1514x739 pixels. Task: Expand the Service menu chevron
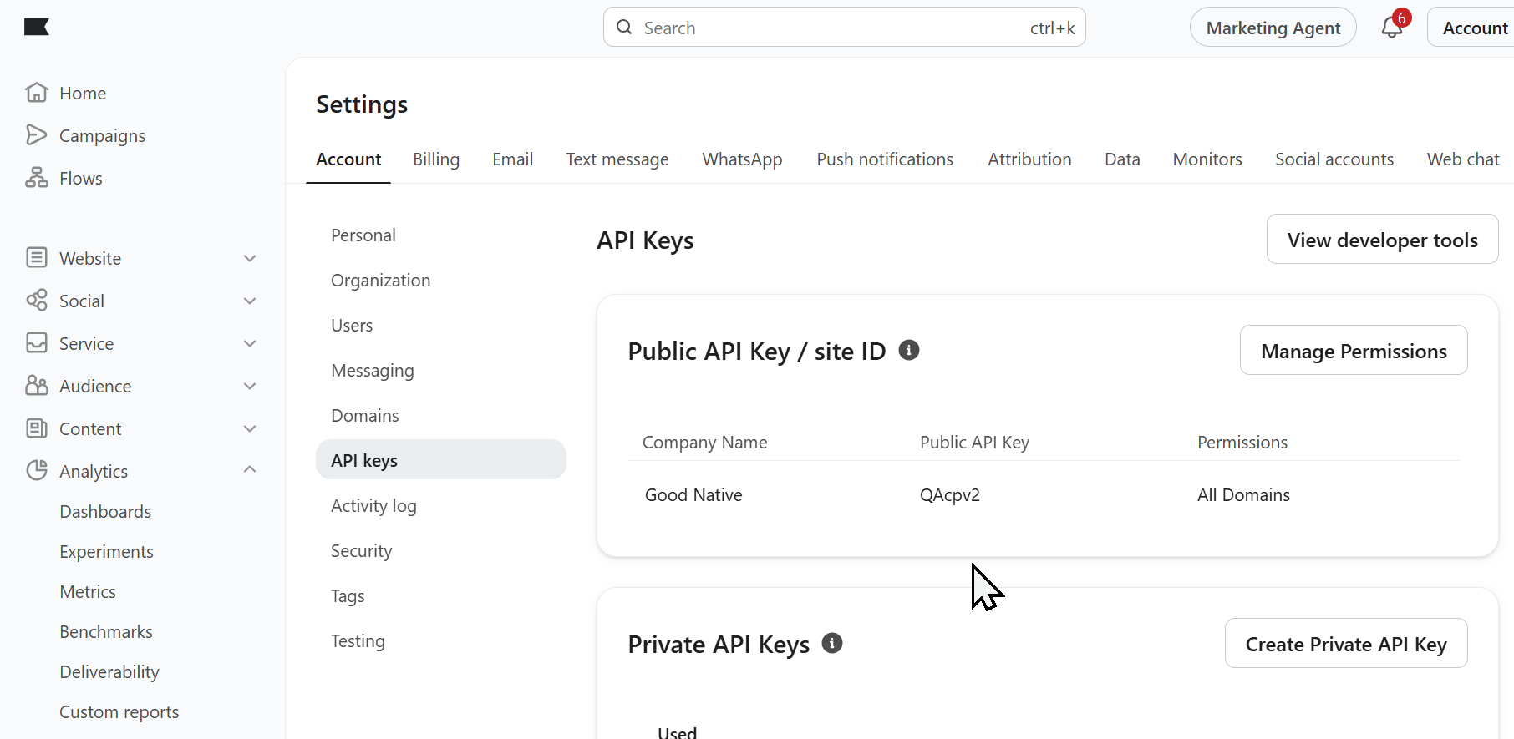coord(250,343)
